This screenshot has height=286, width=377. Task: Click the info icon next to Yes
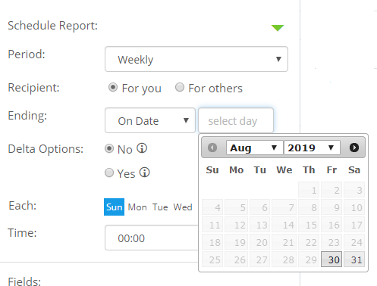click(145, 173)
